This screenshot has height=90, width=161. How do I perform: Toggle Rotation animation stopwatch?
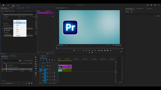pos(4,23)
